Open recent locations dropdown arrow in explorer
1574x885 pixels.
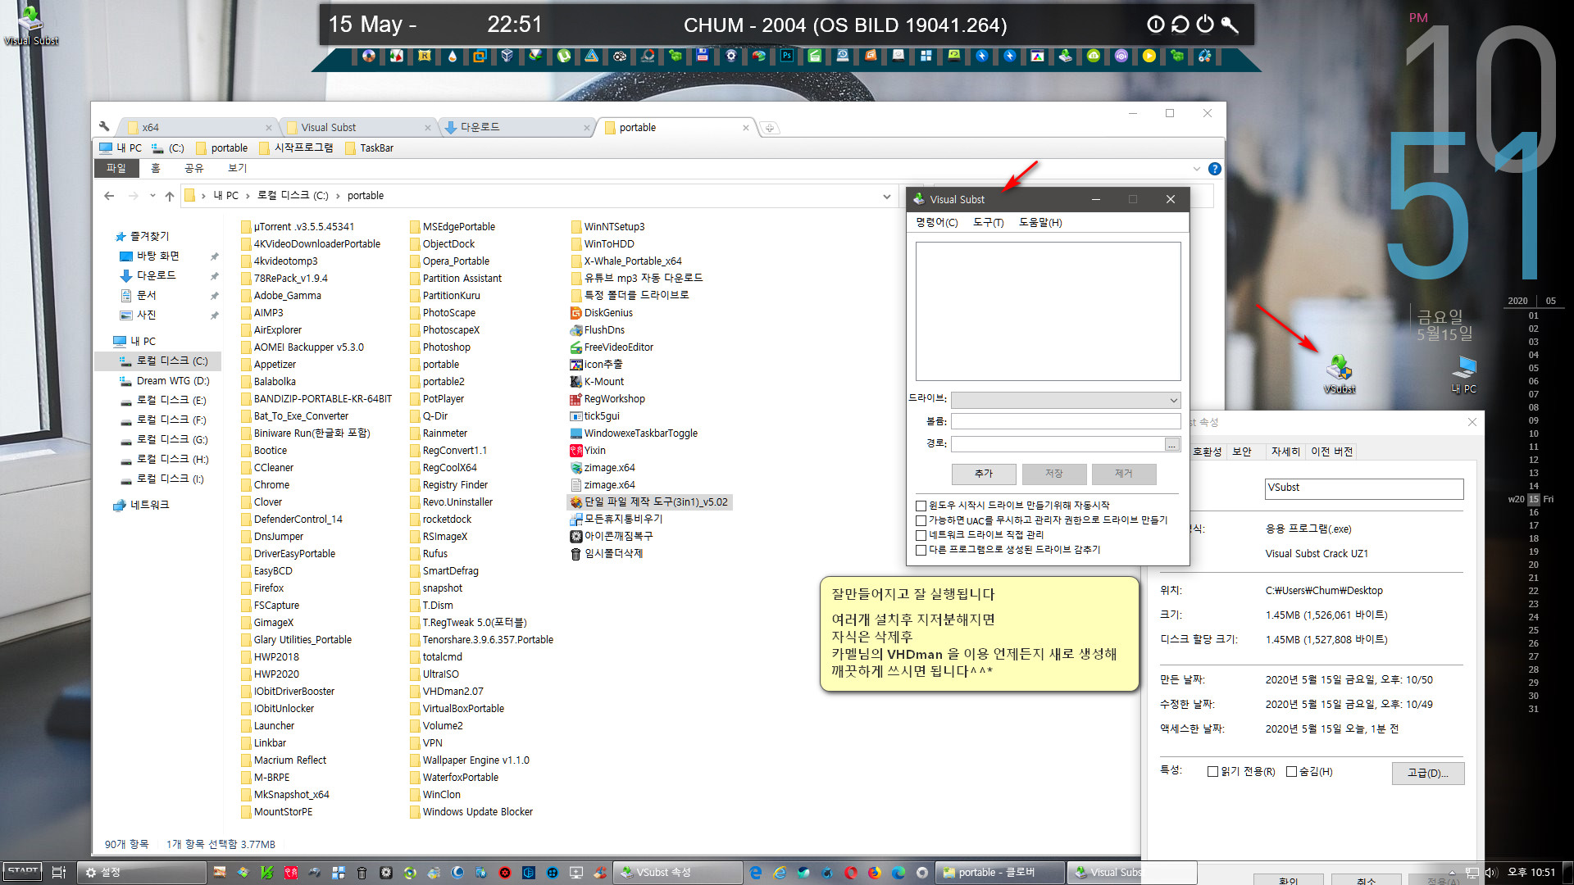coord(152,196)
